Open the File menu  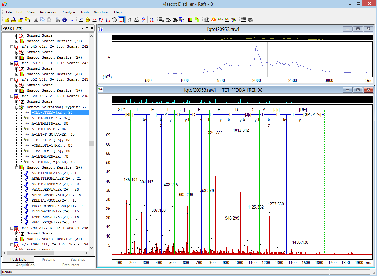click(x=9, y=12)
